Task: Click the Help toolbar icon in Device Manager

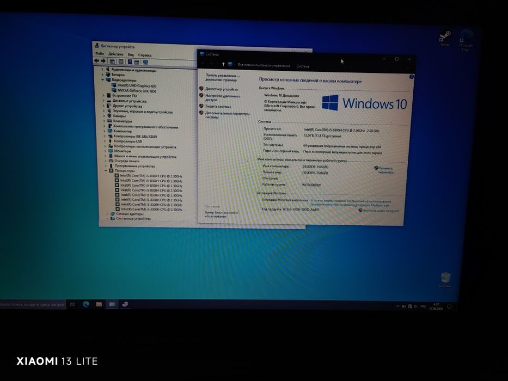Action: 130,62
